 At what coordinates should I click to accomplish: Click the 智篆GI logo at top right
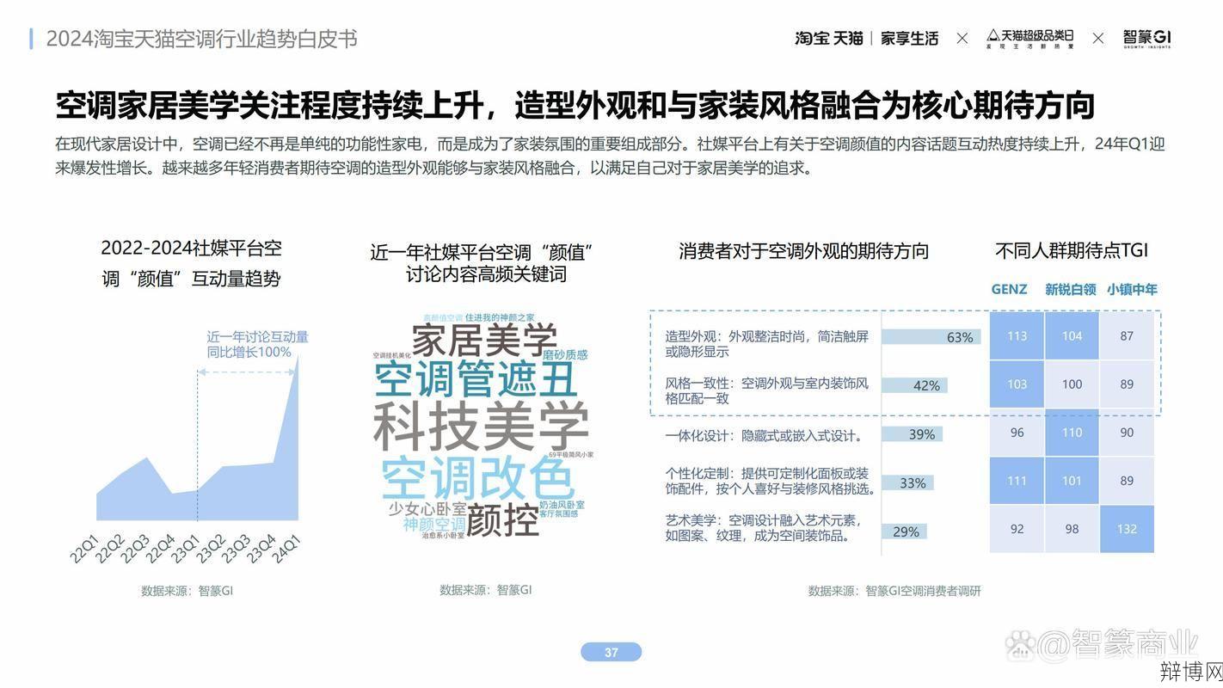click(1146, 39)
